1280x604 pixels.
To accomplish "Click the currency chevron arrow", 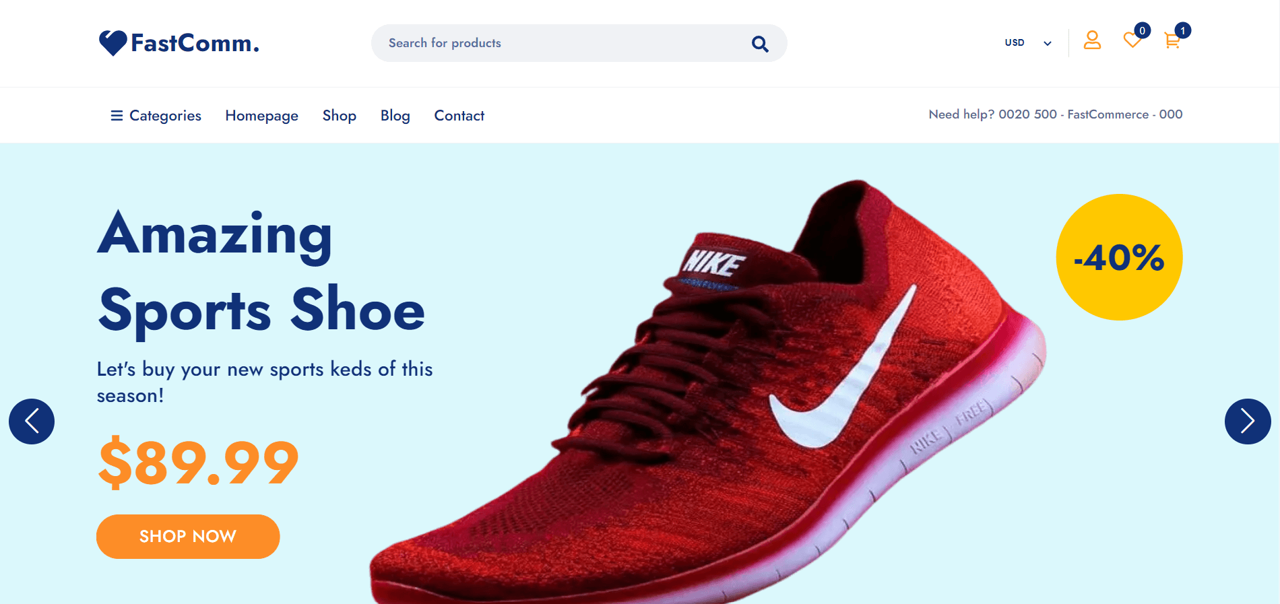I will point(1048,43).
